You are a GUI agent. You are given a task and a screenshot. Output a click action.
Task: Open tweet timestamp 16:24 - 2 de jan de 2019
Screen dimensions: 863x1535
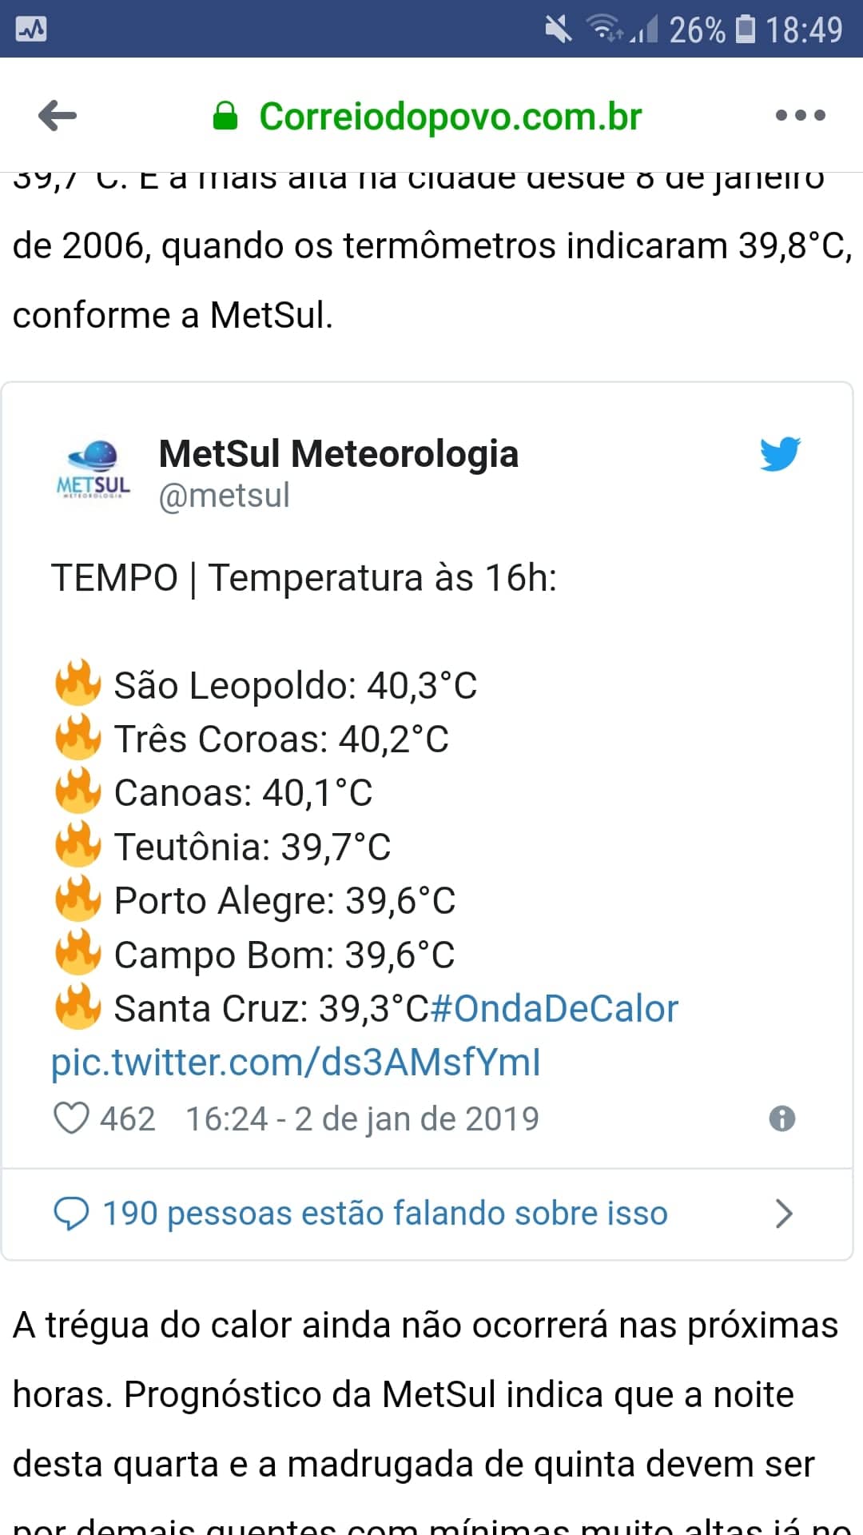363,1119
